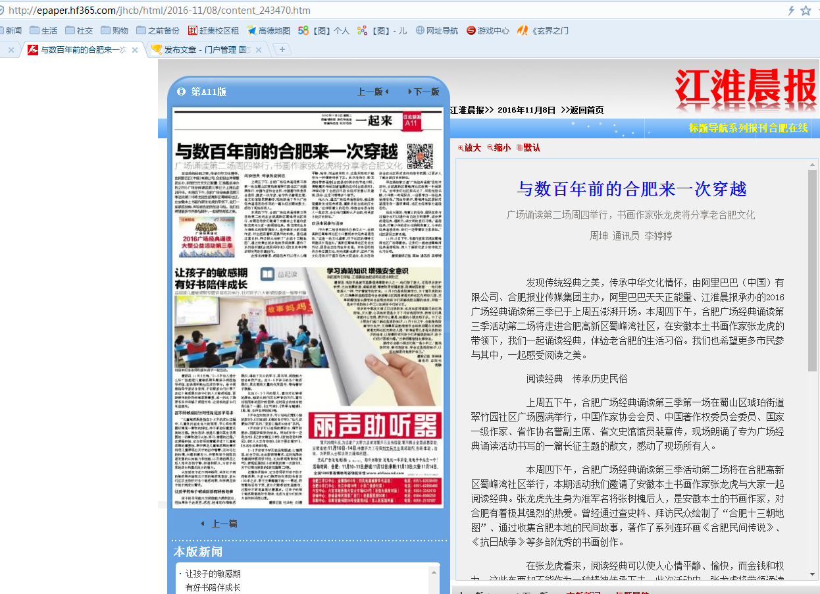Click the byline 周坤 通讯员 李婷婷
Screen dimensions: 820x594
630,236
